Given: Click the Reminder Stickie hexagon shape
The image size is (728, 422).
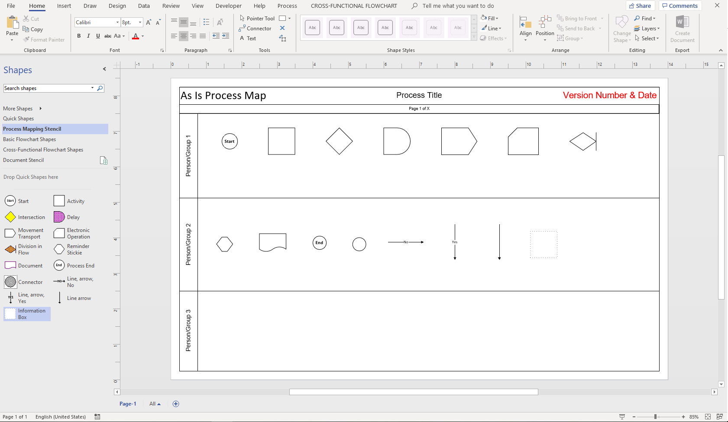Looking at the screenshot, I should point(59,249).
